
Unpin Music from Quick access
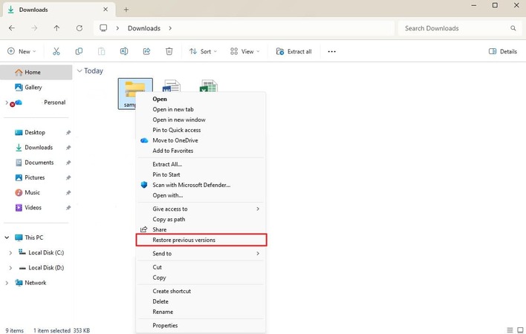(x=68, y=193)
